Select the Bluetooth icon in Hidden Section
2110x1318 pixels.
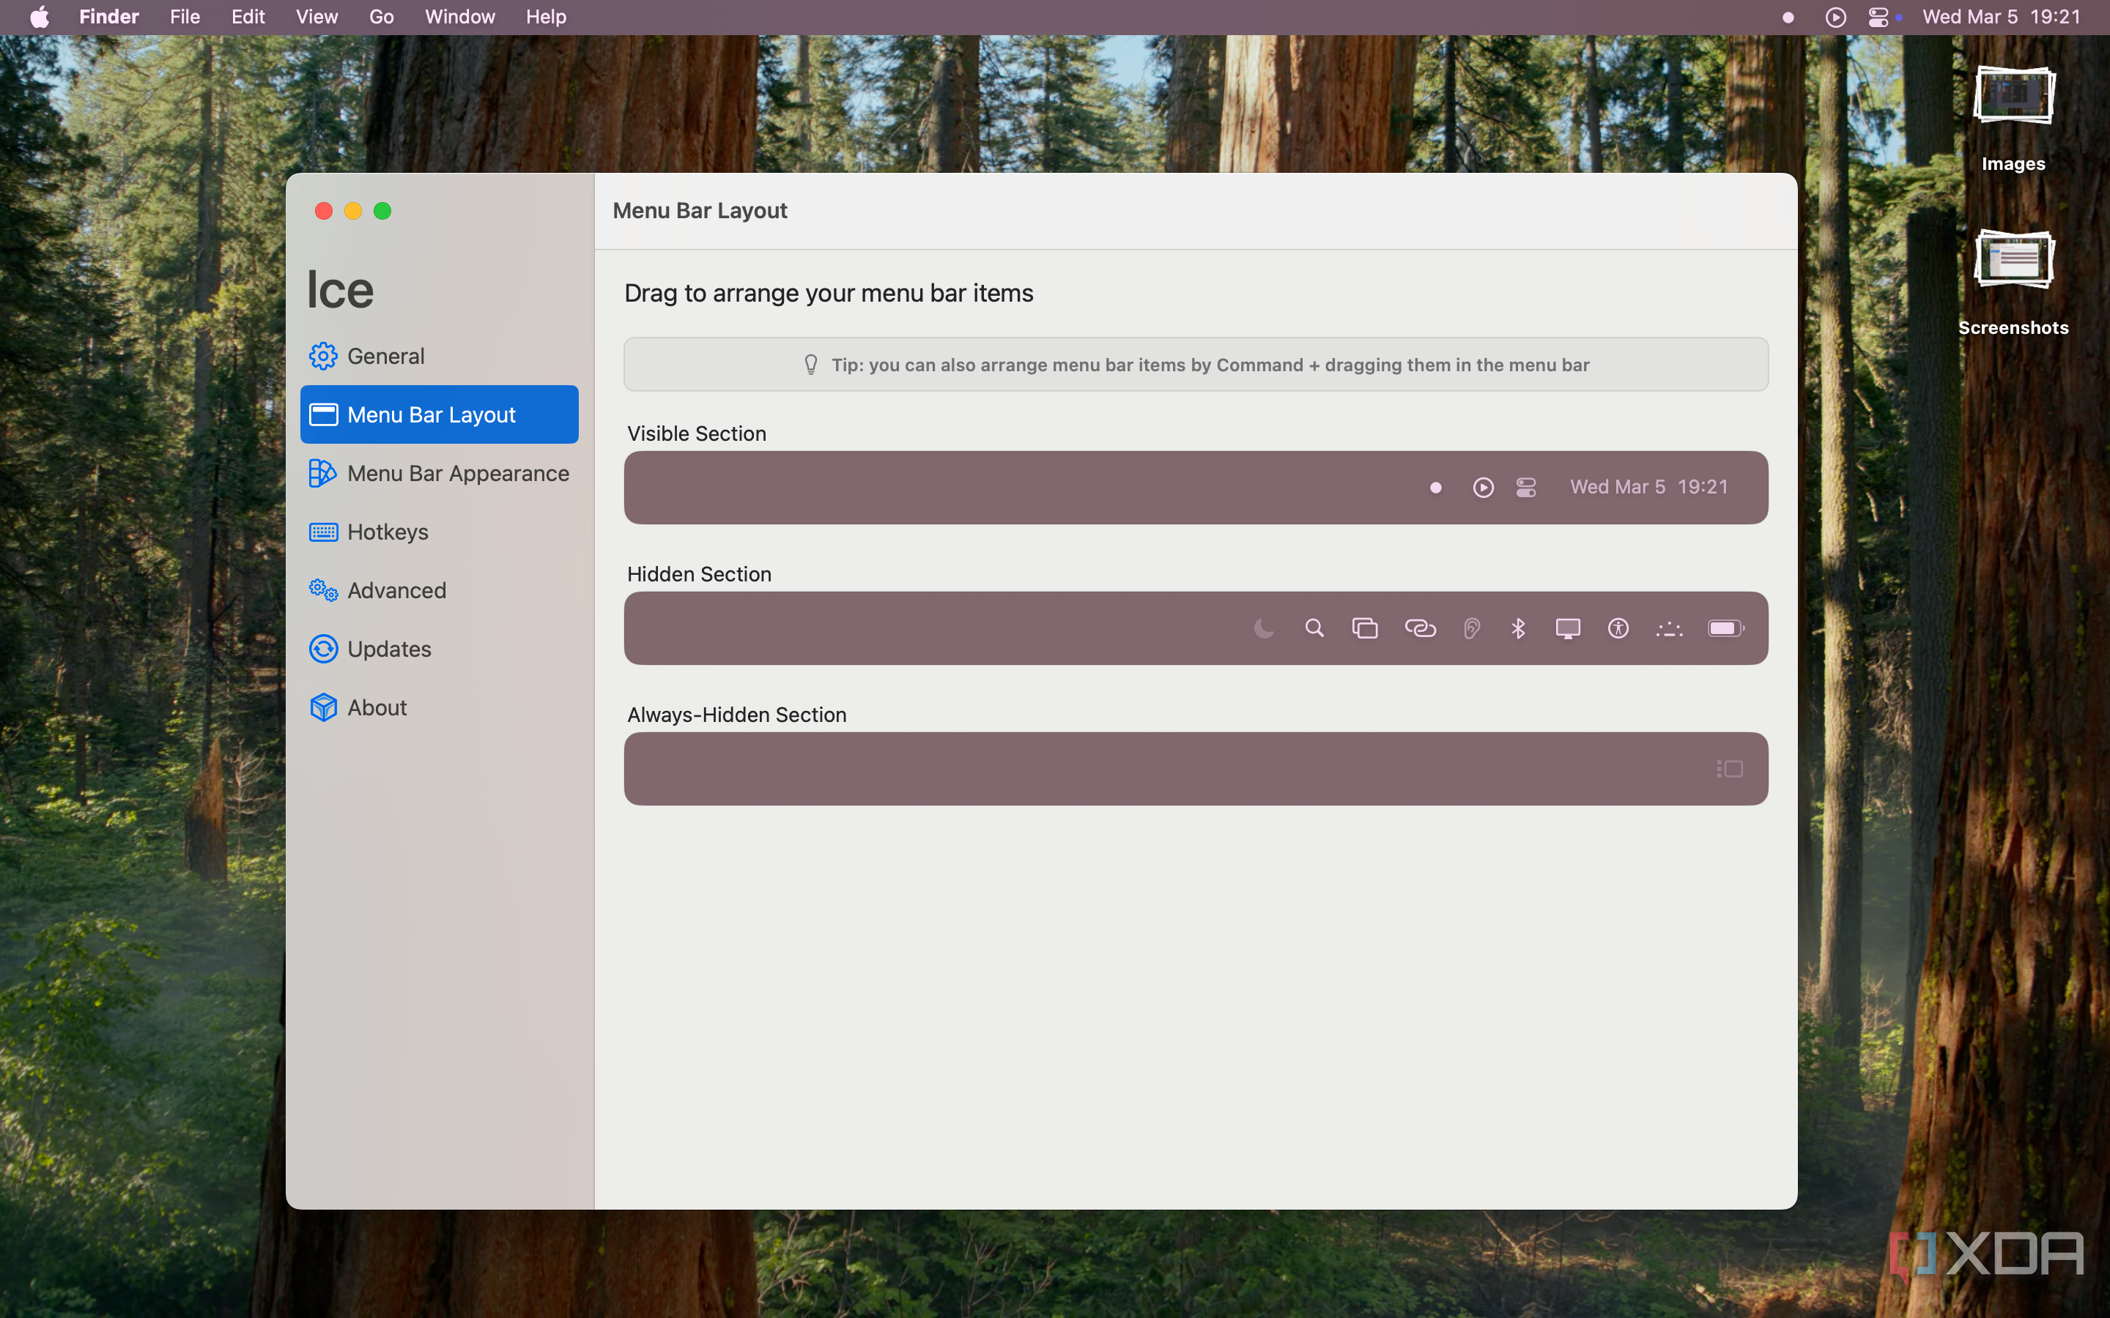pyautogui.click(x=1518, y=628)
